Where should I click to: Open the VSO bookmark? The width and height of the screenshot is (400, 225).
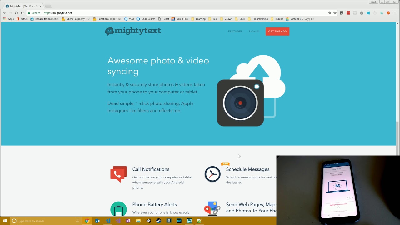pos(129,19)
